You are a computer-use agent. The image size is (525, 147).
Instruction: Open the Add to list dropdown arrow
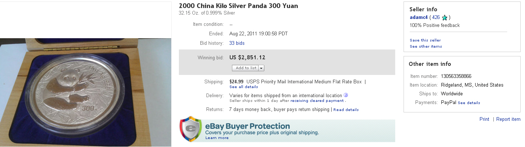click(x=261, y=68)
